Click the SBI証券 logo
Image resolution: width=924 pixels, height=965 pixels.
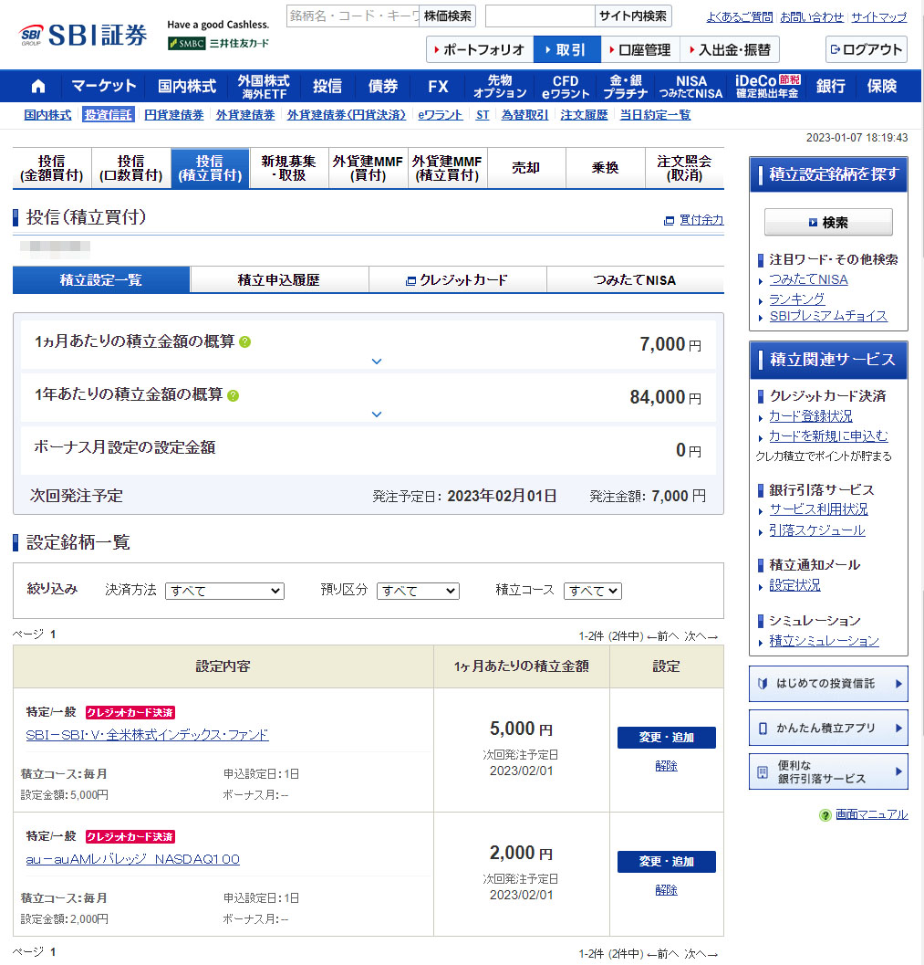pyautogui.click(x=83, y=36)
